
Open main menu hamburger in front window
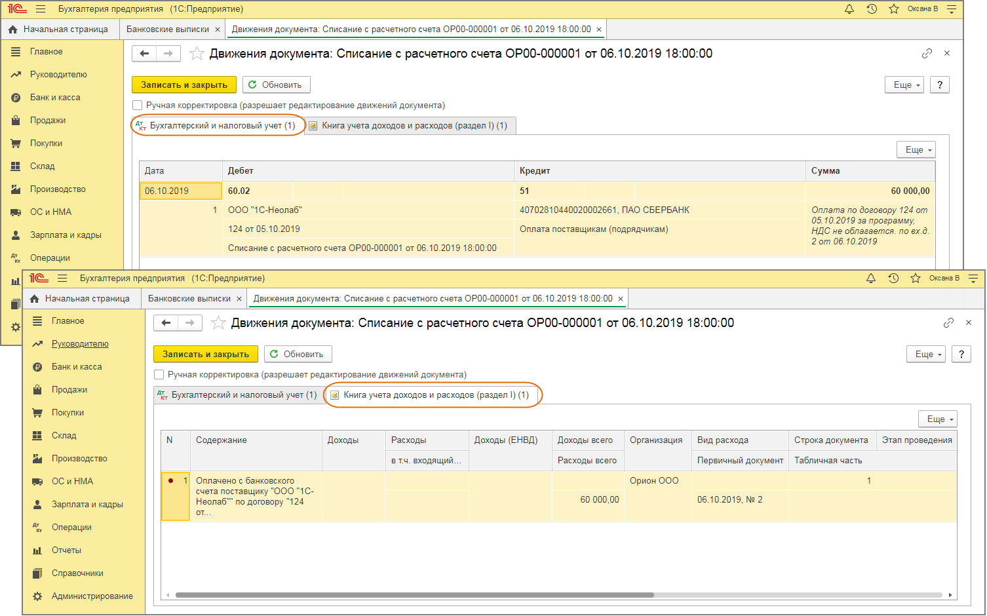point(62,279)
